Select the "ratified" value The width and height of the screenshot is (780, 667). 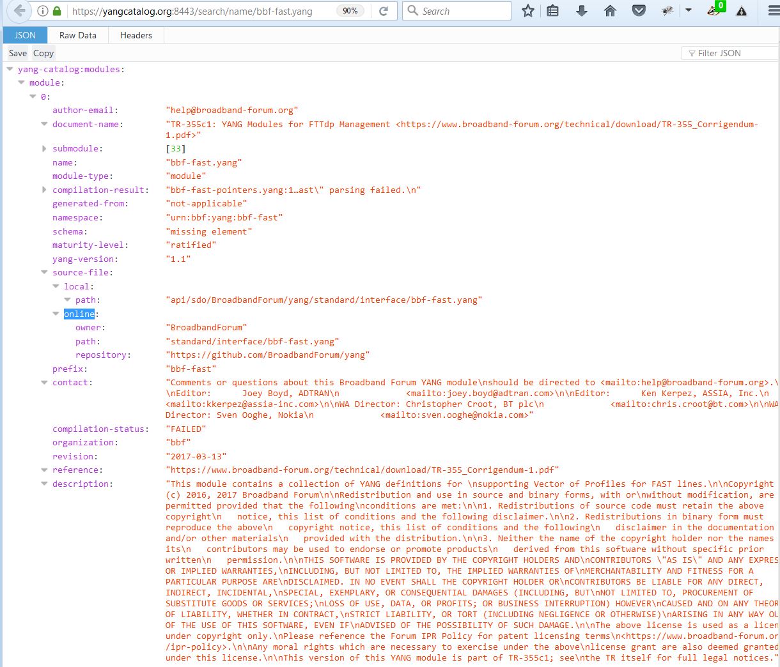191,245
